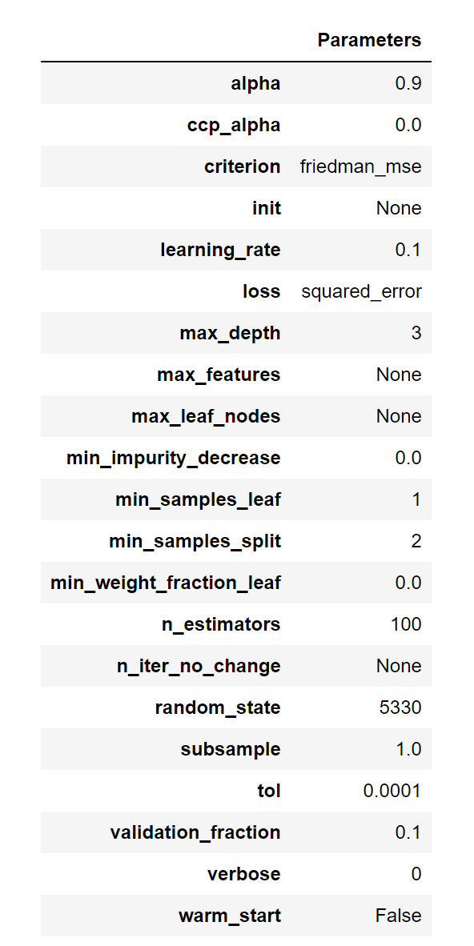The width and height of the screenshot is (474, 946).
Task: Click the init parameter label
Action: tap(267, 208)
